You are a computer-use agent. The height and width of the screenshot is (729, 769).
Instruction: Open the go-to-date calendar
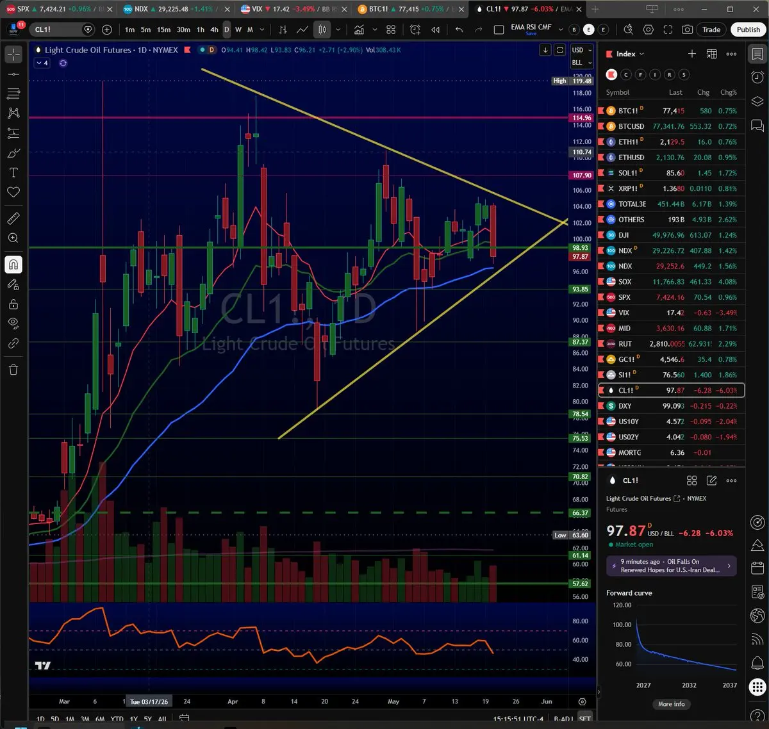(x=184, y=719)
